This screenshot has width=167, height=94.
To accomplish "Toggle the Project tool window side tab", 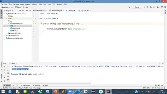I will [1, 14].
